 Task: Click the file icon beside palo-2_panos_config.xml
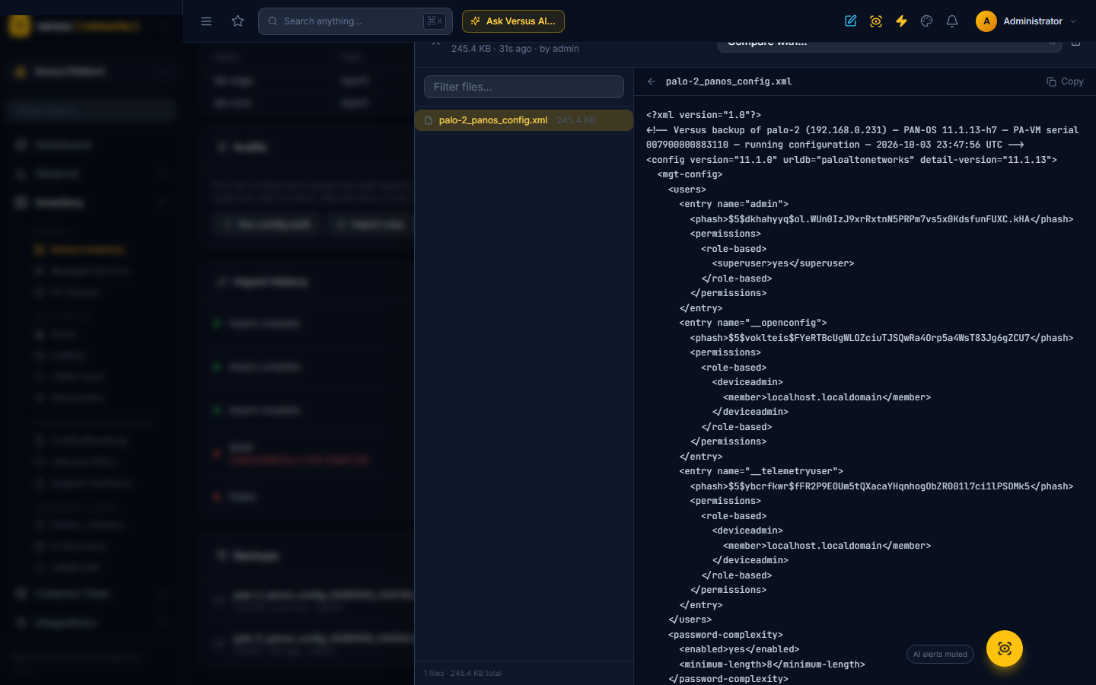pos(429,120)
